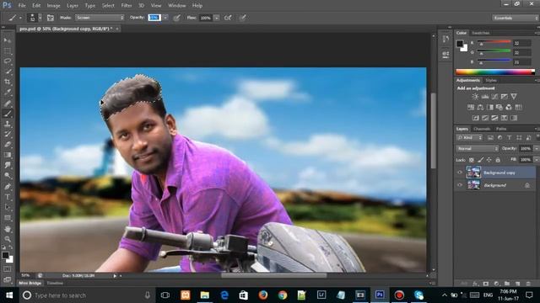Screen dimensions: 540x303
Task: Select the Dodge tool
Action: pyautogui.click(x=8, y=176)
